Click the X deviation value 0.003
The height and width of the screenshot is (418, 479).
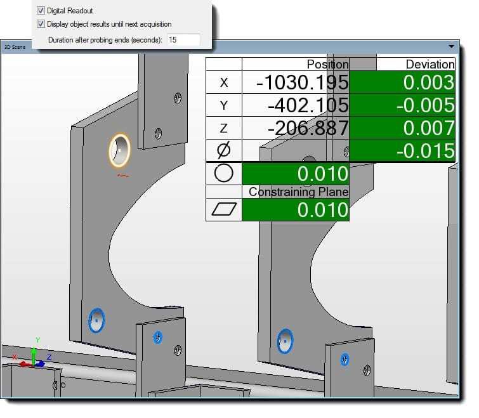tap(402, 82)
